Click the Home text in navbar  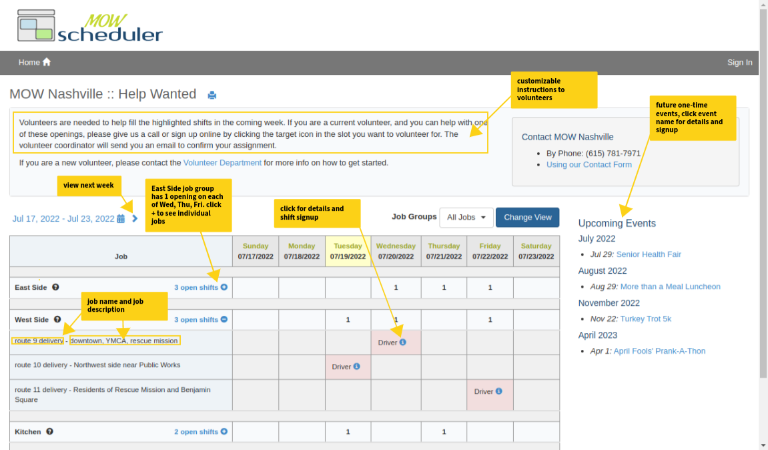pos(29,62)
